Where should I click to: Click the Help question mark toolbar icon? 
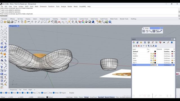pyautogui.click(x=110, y=22)
